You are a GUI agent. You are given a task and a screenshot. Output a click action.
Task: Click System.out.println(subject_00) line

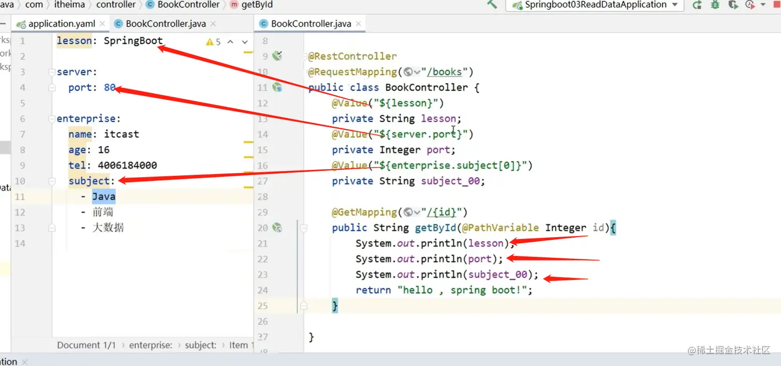pyautogui.click(x=447, y=275)
